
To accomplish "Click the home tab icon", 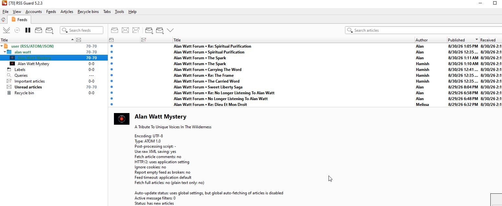I will (x=3, y=19).
